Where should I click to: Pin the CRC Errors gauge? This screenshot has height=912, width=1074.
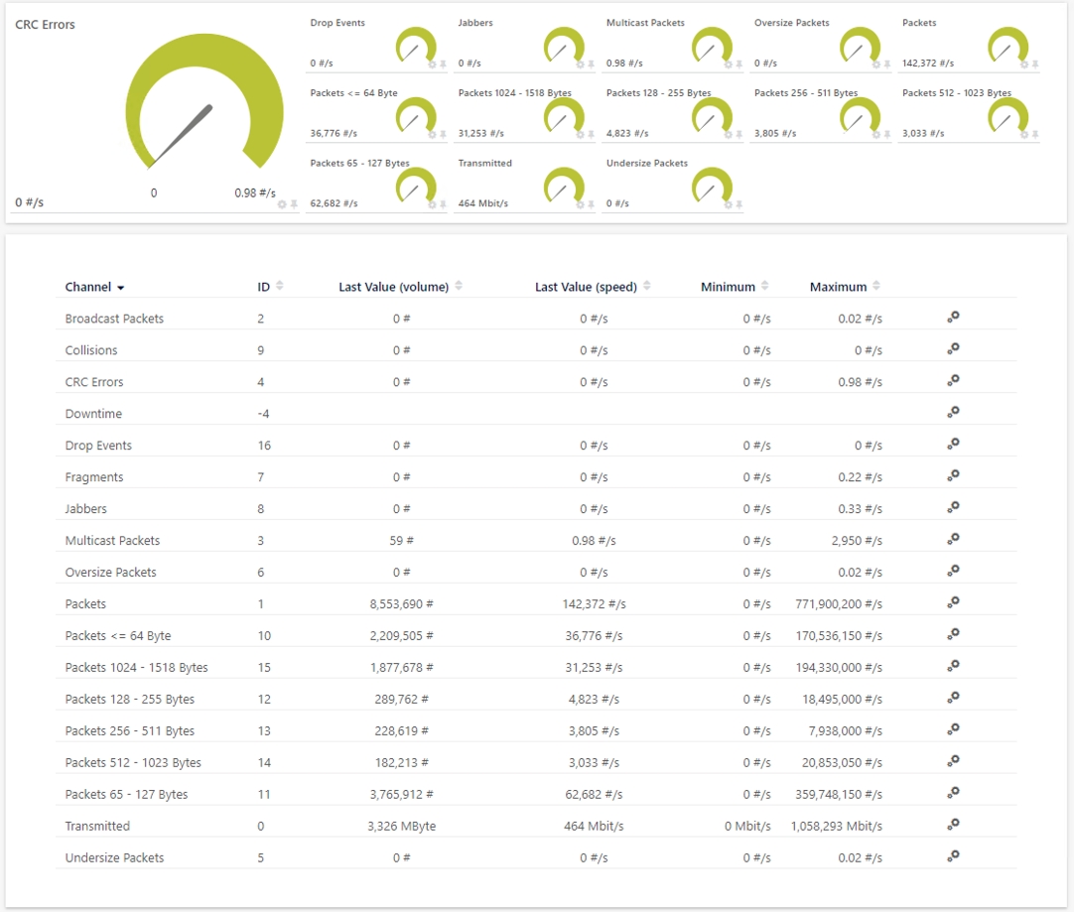click(293, 204)
